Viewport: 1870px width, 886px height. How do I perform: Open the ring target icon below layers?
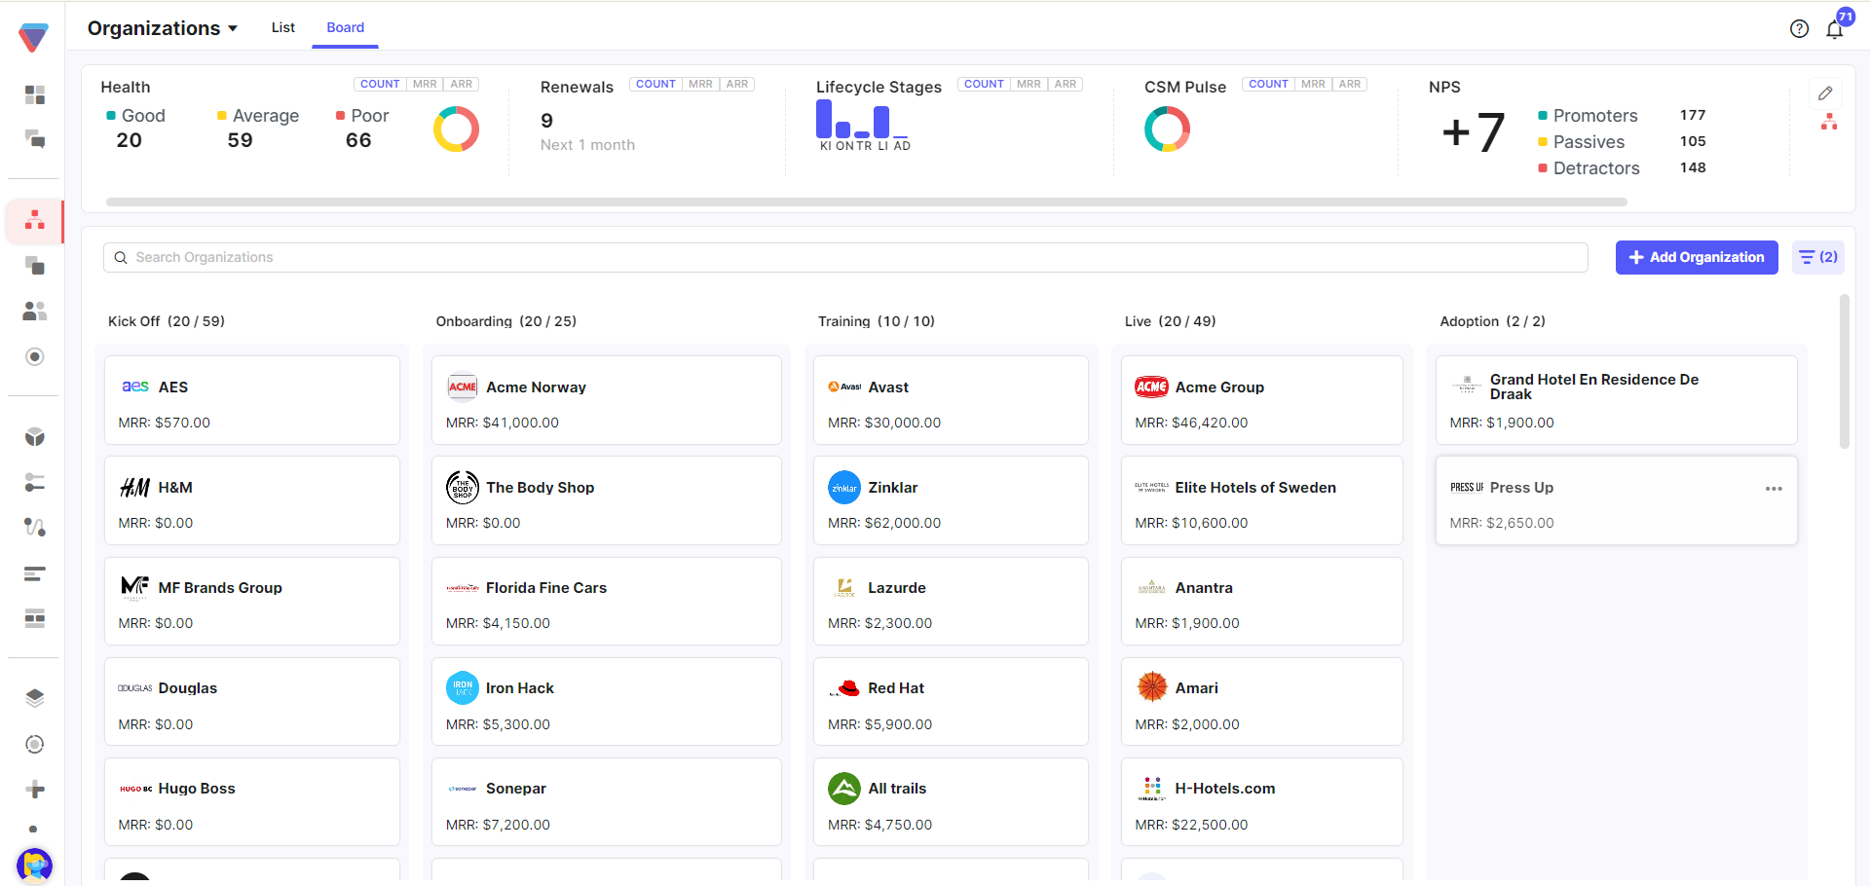[x=35, y=744]
